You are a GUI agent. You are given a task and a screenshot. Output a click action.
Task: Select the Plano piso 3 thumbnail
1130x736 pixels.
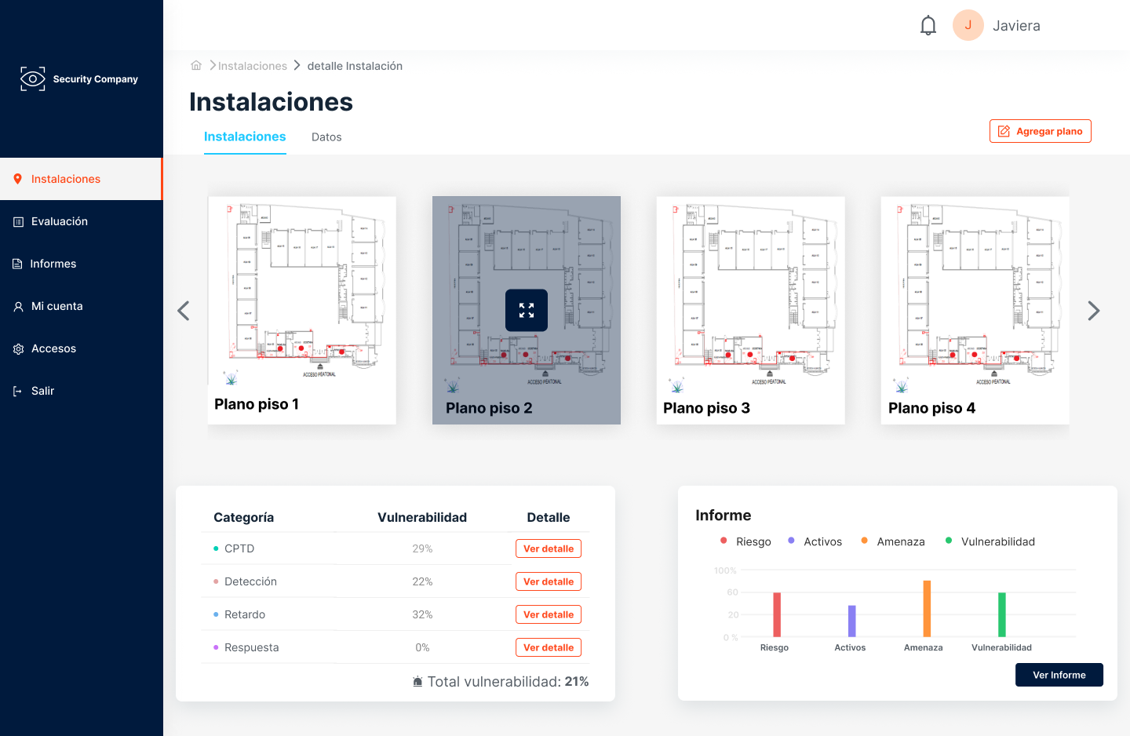point(751,310)
